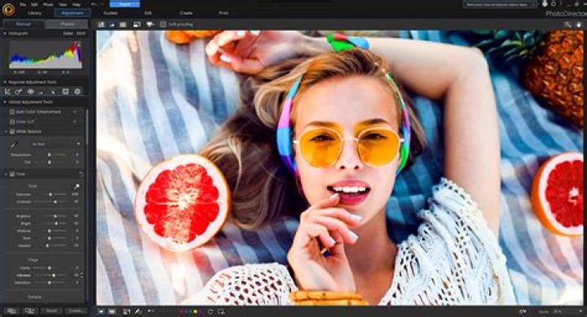Click the Tone section reset icon
The width and height of the screenshot is (587, 317).
81,175
